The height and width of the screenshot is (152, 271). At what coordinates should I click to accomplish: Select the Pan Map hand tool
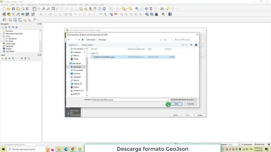[34, 9]
